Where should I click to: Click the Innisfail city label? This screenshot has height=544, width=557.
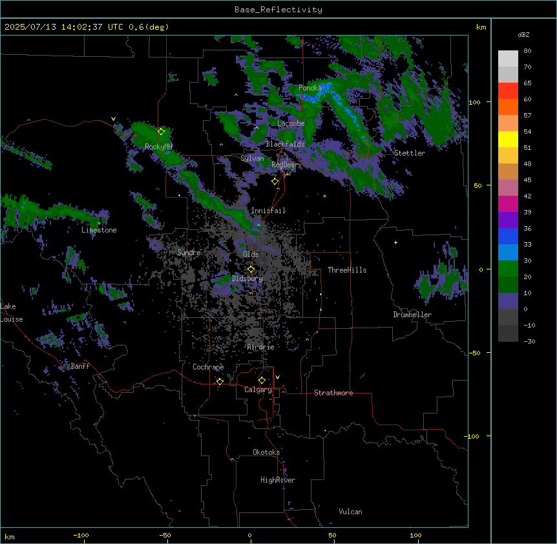point(268,211)
